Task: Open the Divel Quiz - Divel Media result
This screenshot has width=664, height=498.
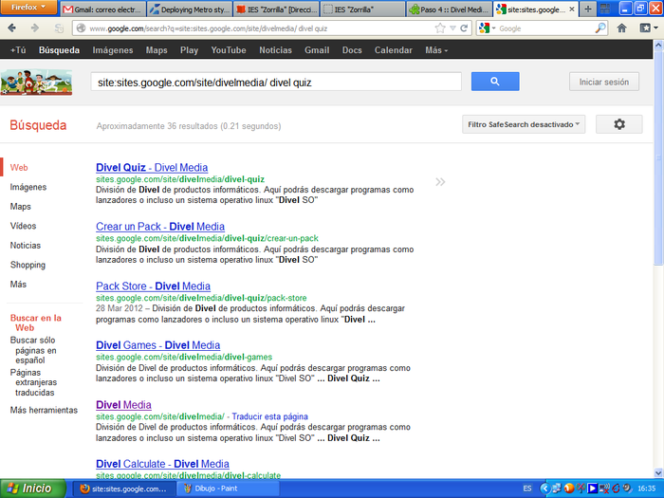Action: click(x=152, y=167)
